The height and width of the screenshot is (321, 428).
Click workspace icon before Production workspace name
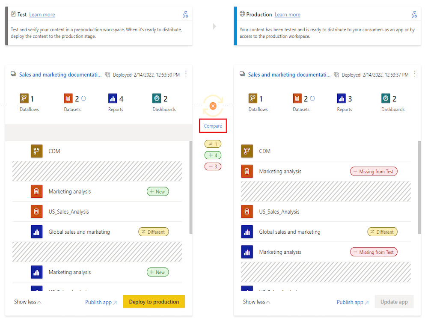[242, 74]
